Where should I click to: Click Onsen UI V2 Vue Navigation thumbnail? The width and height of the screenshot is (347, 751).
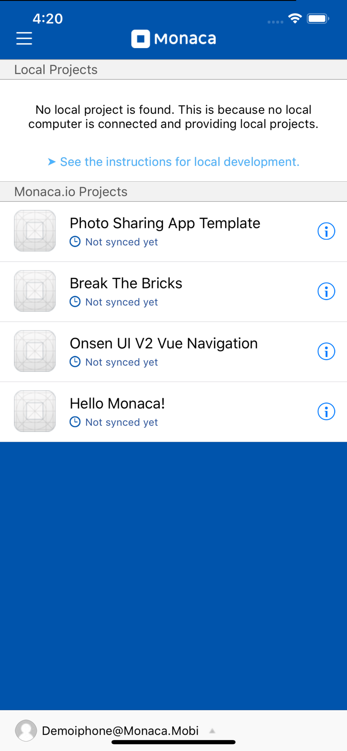click(35, 351)
